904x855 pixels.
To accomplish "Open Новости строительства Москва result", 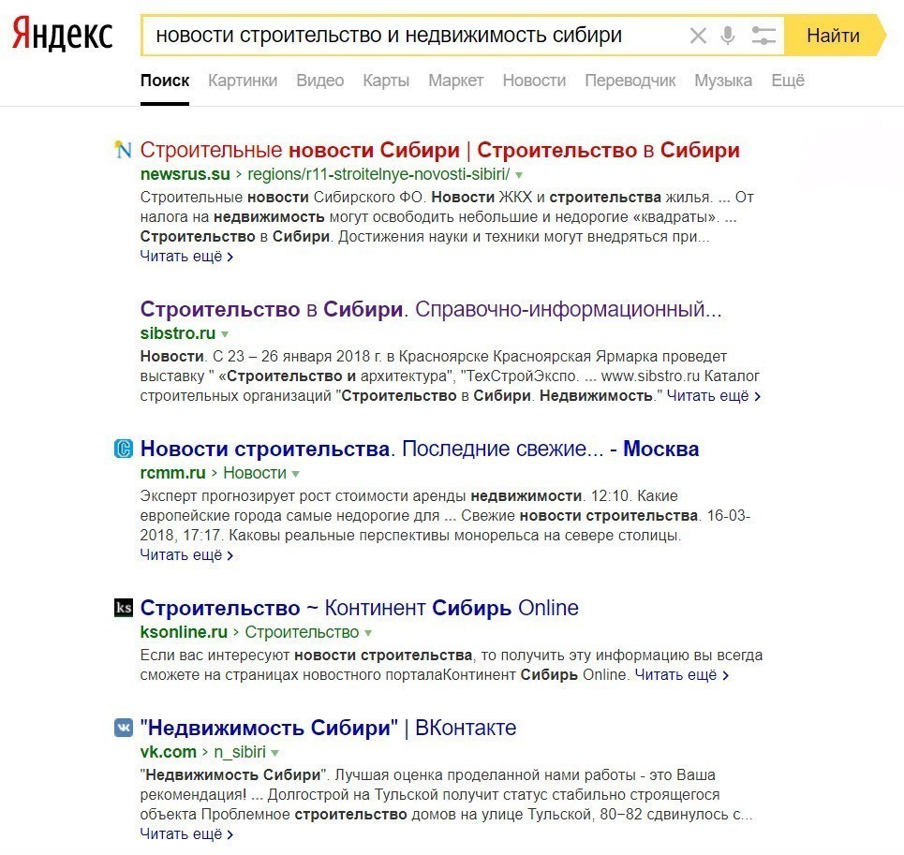I will (419, 449).
